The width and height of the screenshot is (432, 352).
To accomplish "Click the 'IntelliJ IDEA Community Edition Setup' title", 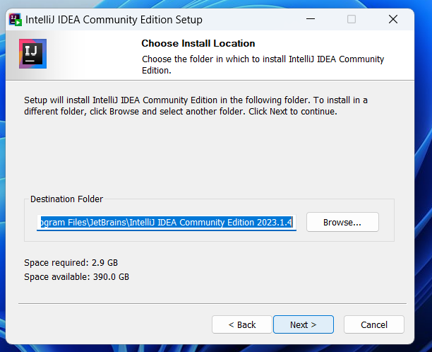I will pos(114,20).
